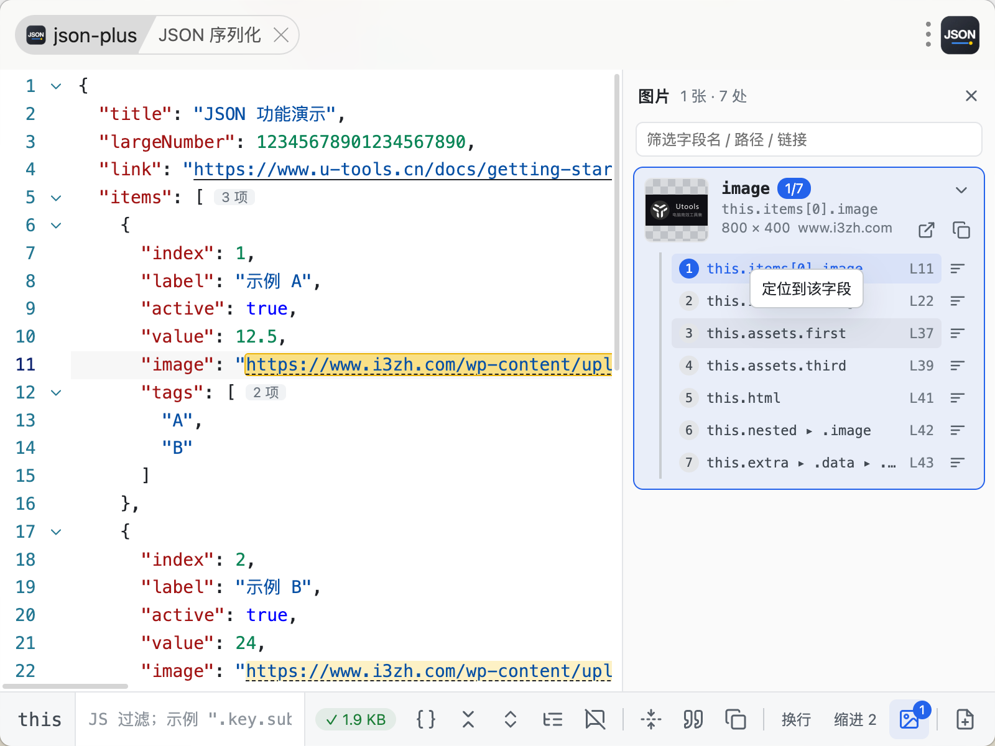
Task: Click the new file icon at bottom right
Action: click(x=965, y=719)
